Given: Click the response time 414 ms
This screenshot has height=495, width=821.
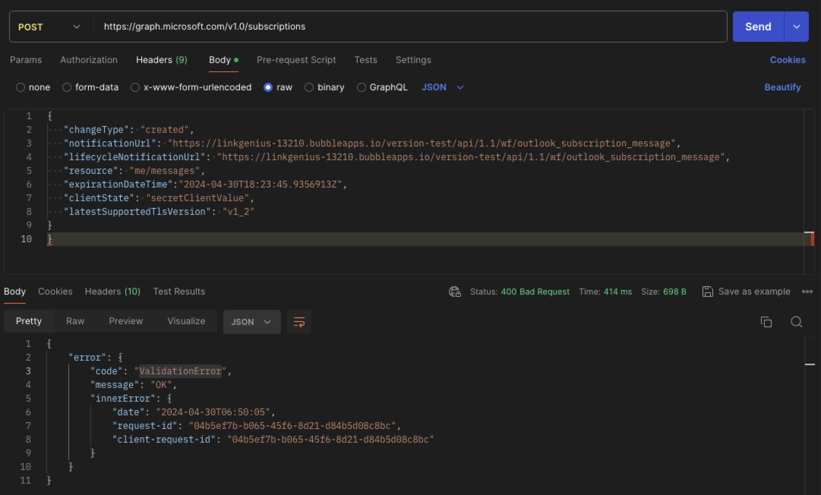Looking at the screenshot, I should [617, 292].
